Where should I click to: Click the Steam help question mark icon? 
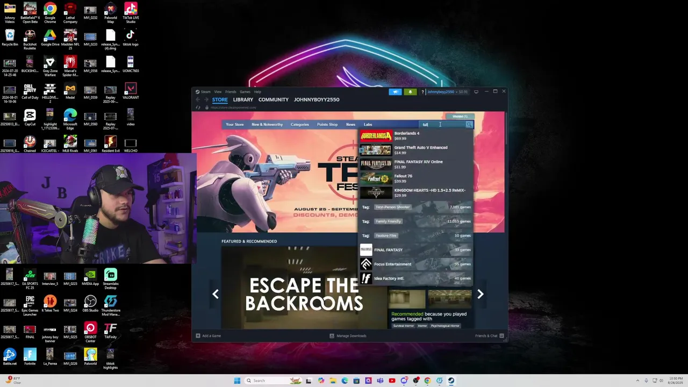[x=422, y=92]
